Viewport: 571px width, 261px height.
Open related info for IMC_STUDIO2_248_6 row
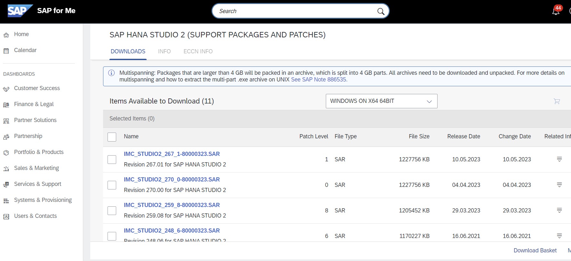559,236
